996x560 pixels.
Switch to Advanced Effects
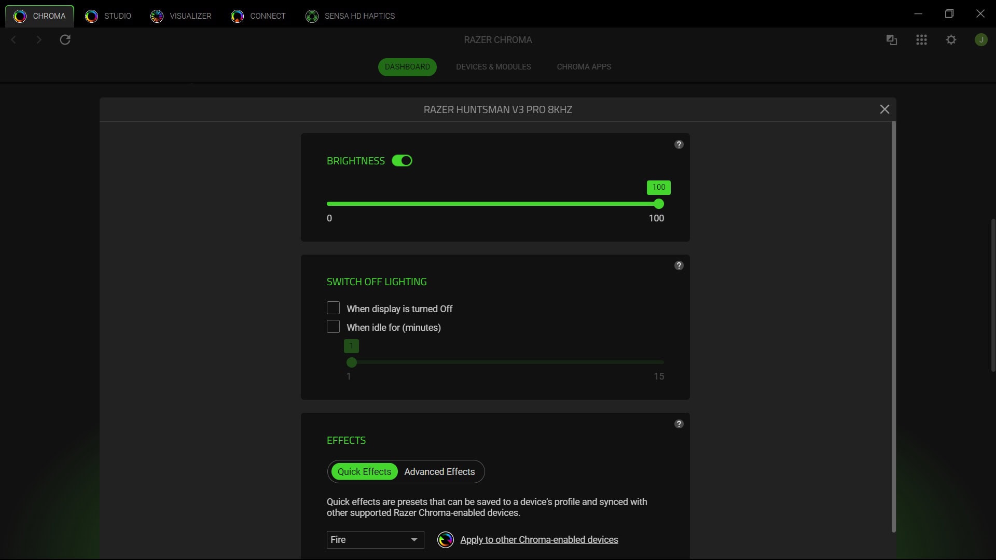pos(439,471)
